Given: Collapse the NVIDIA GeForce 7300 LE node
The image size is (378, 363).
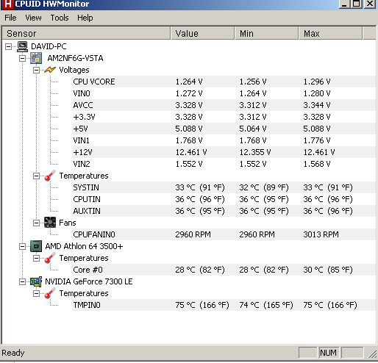Looking at the screenshot, I should tap(22, 281).
